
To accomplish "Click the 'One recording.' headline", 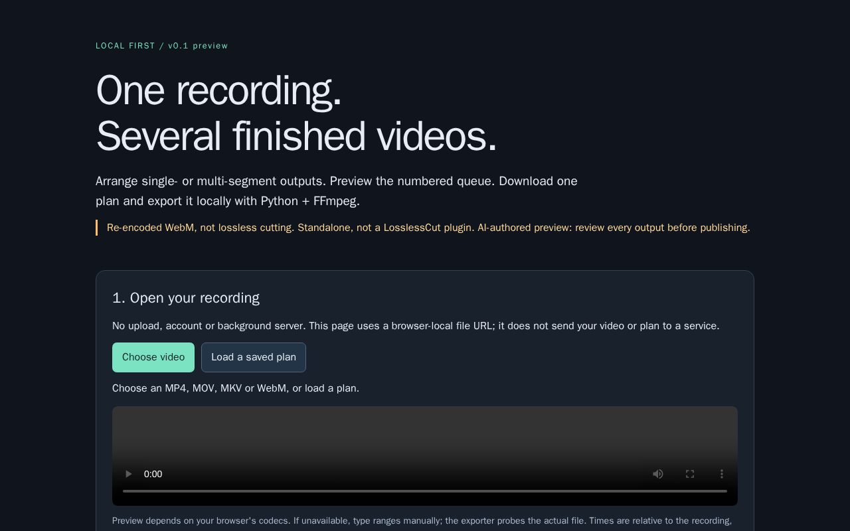I will 218,90.
